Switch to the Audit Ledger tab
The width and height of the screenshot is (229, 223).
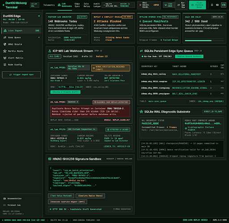[x=97, y=5]
